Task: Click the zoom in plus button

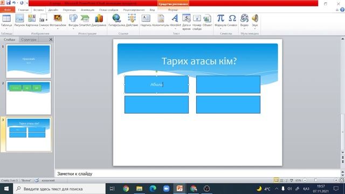Action: (336, 181)
